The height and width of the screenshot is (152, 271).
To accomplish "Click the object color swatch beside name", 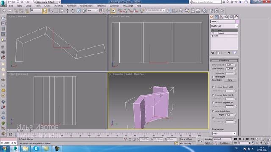I will coord(237,22).
